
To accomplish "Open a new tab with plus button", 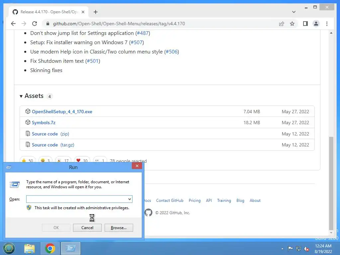I will tap(96, 12).
